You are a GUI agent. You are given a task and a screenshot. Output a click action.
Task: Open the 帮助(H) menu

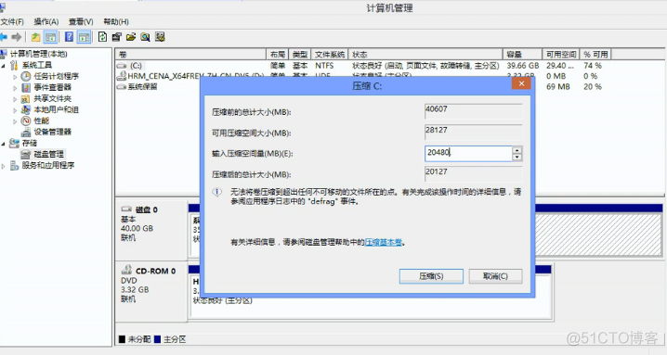point(116,21)
